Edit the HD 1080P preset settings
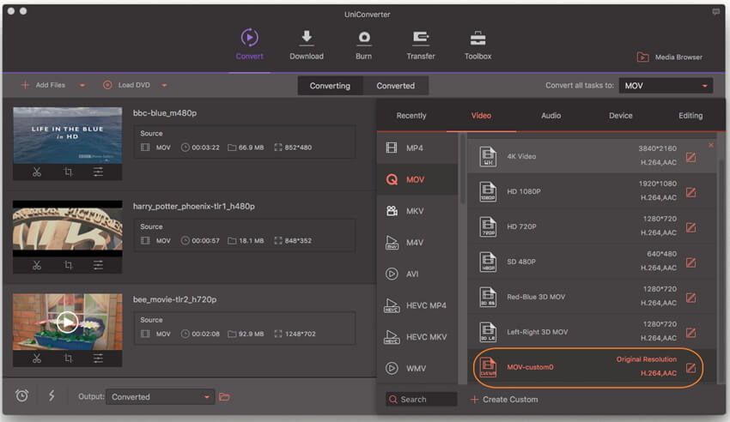The image size is (730, 422). (x=690, y=192)
